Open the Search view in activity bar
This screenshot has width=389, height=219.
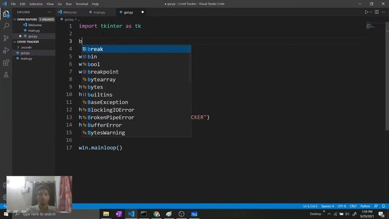coord(6,26)
